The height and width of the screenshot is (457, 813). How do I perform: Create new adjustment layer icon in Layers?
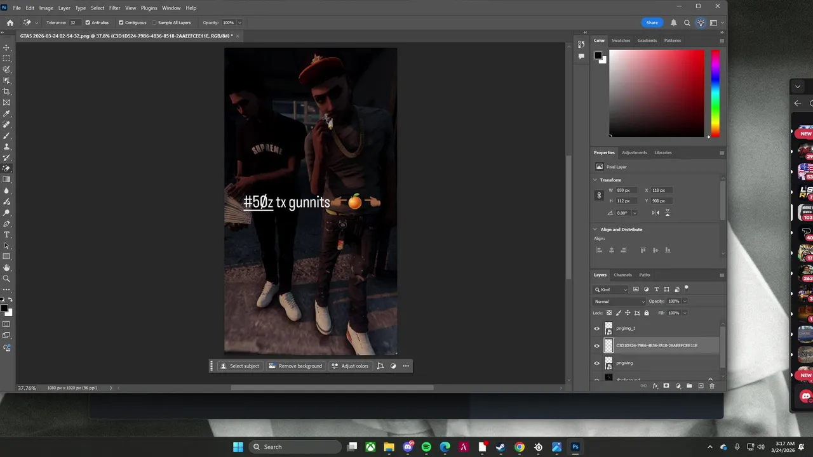coord(678,386)
